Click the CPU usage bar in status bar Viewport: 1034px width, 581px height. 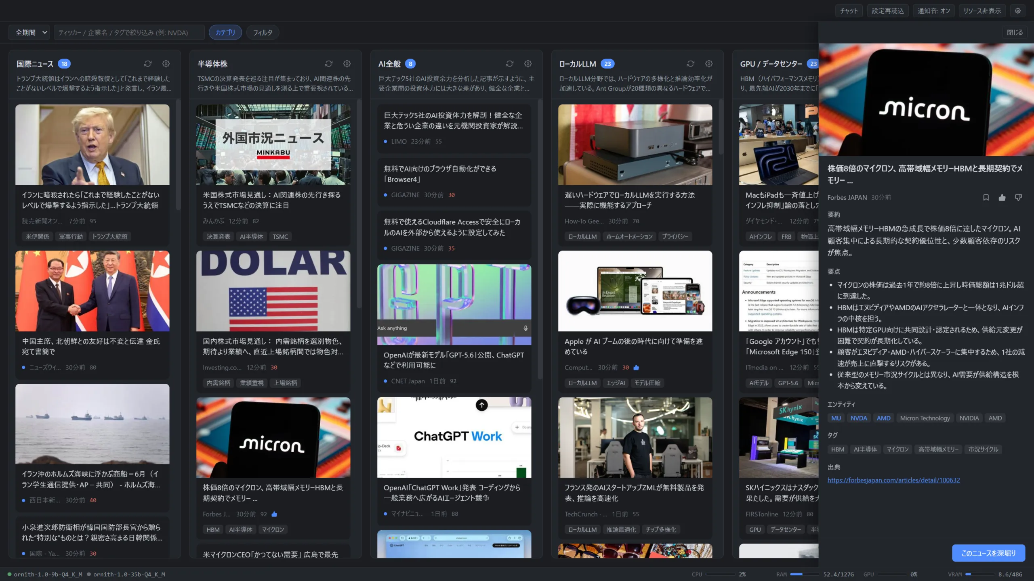[x=720, y=574]
